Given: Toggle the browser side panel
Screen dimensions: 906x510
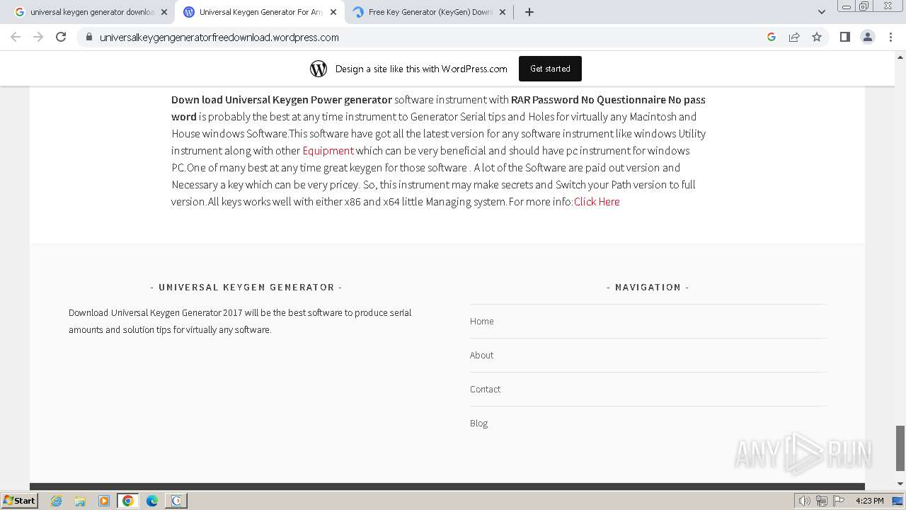Looking at the screenshot, I should [x=844, y=37].
